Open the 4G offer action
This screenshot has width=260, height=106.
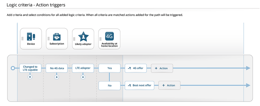(136, 68)
